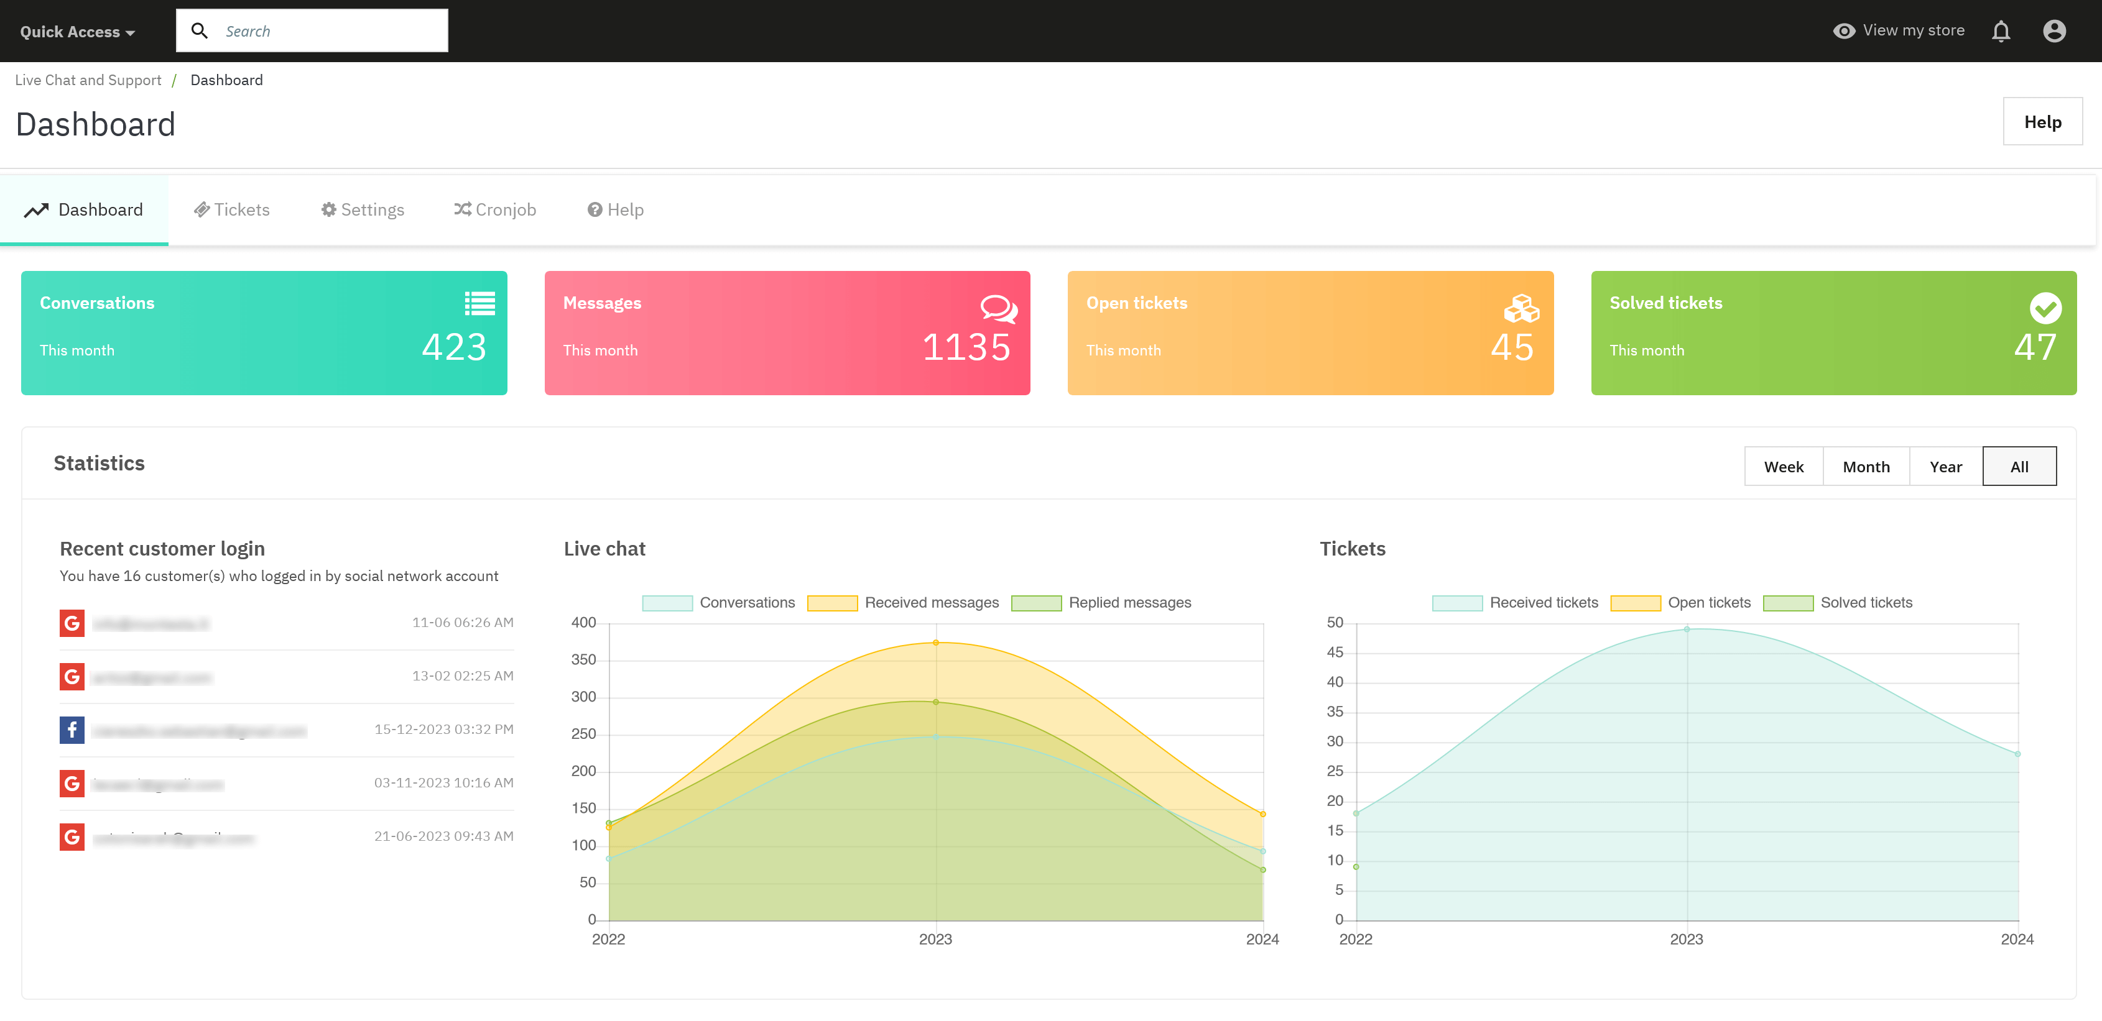
Task: Click the Open tickets cubes icon
Action: [x=1522, y=308]
